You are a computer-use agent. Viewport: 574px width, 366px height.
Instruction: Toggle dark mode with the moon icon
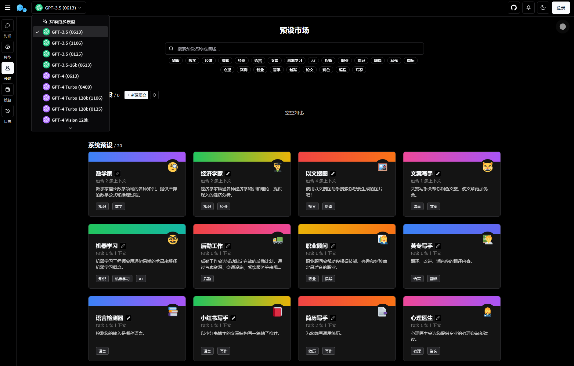pyautogui.click(x=543, y=7)
